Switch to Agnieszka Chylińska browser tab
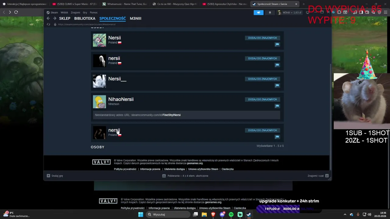This screenshot has height=219, width=390. (x=225, y=4)
